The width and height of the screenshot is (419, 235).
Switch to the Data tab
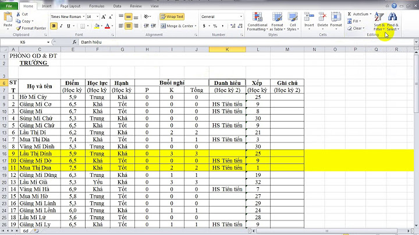(117, 6)
